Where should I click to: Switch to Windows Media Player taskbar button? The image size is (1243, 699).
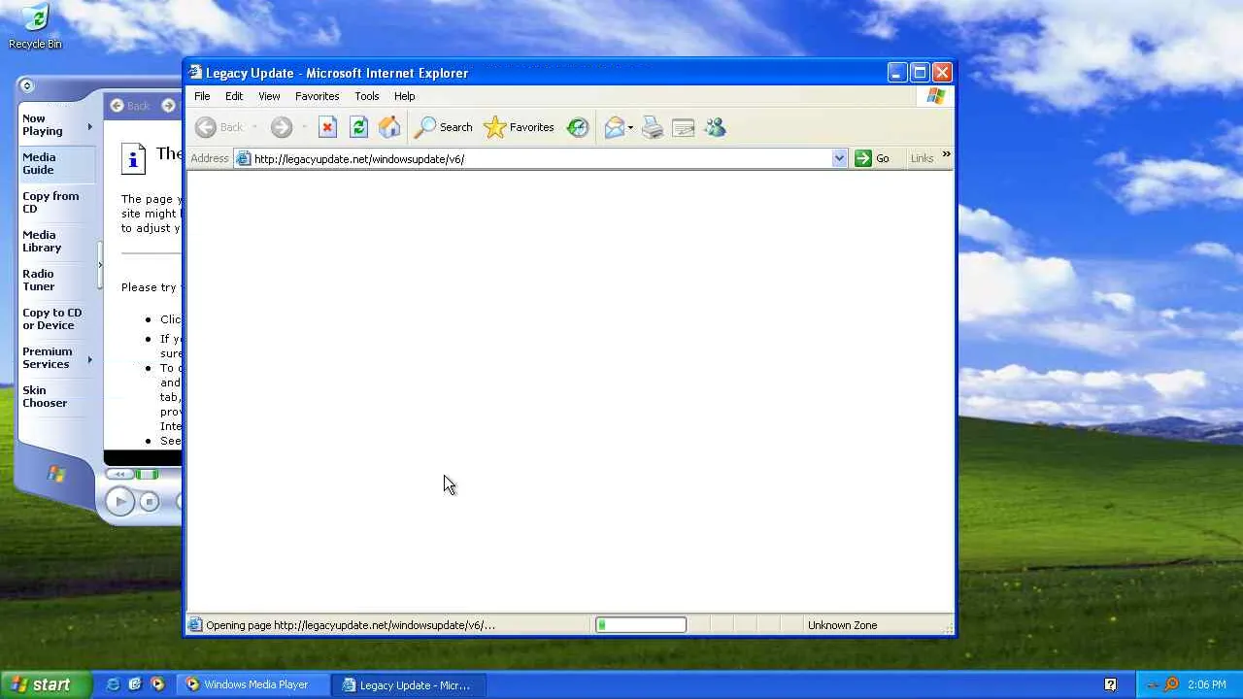click(x=253, y=684)
